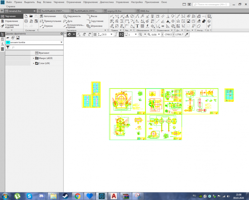The height and width of the screenshot is (200, 249).
Task: Open the СК 0 coordinate system dropdown
Action: (x=111, y=35)
